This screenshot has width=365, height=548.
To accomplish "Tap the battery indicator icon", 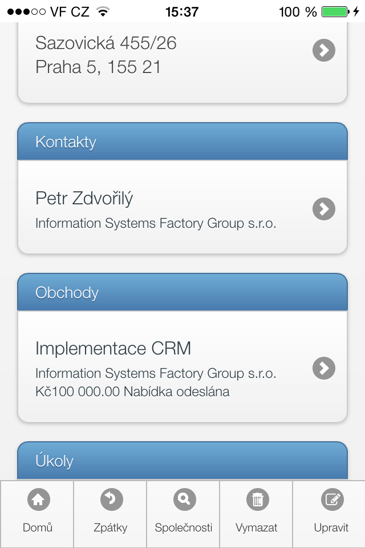I will tap(335, 11).
